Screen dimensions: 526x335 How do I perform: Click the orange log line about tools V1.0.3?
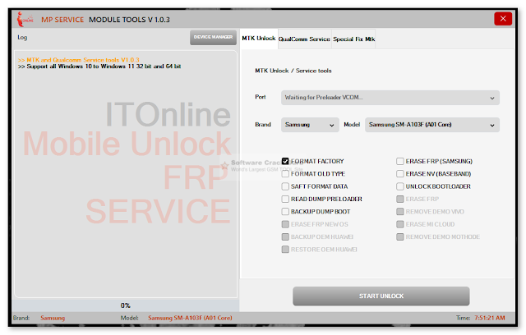(x=79, y=60)
